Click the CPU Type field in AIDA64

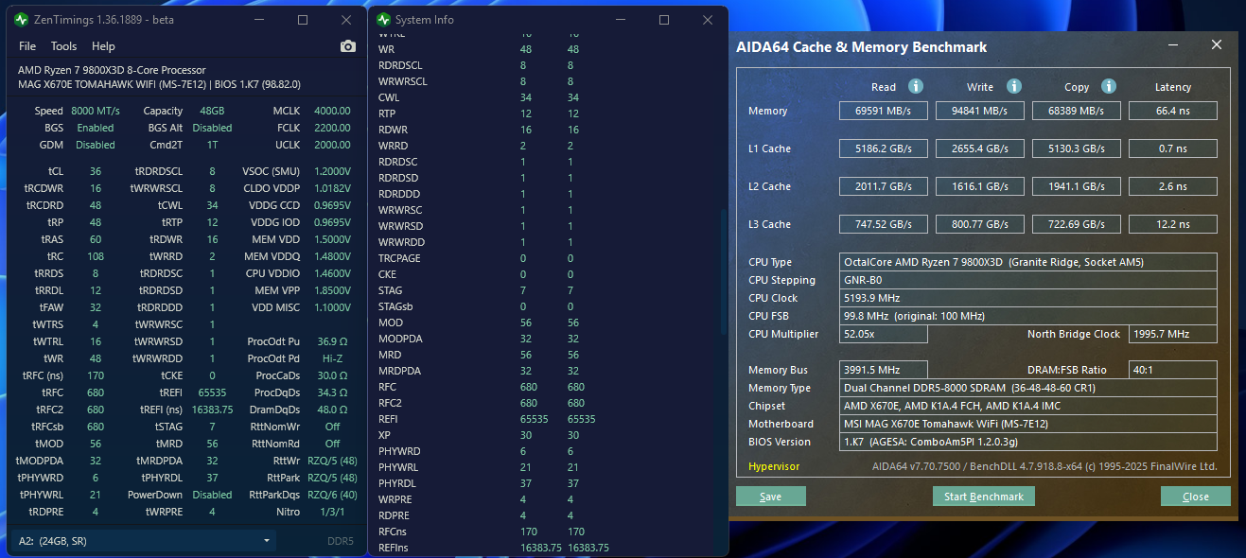1028,262
